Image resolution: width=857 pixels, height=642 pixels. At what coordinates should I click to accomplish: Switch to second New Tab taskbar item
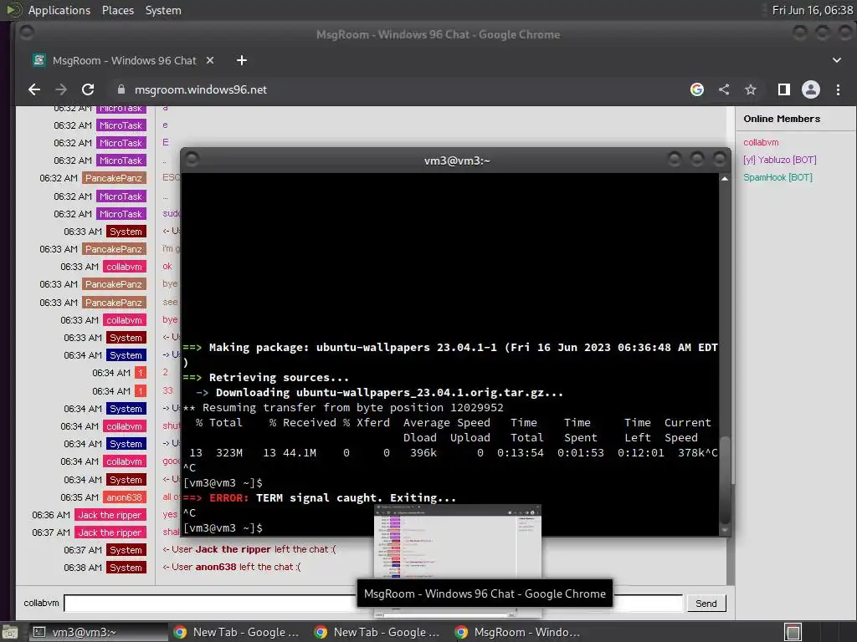click(377, 632)
